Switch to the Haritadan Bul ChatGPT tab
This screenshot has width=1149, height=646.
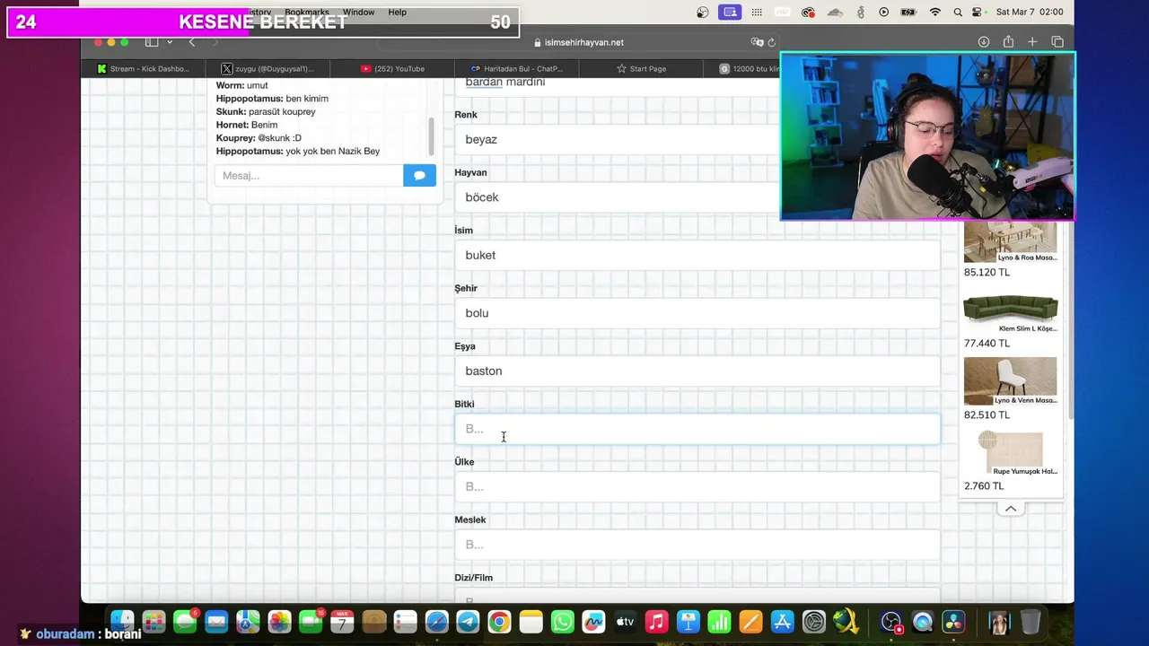pyautogui.click(x=517, y=68)
